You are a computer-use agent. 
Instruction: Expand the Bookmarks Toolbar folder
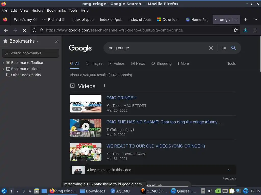pos(3,63)
